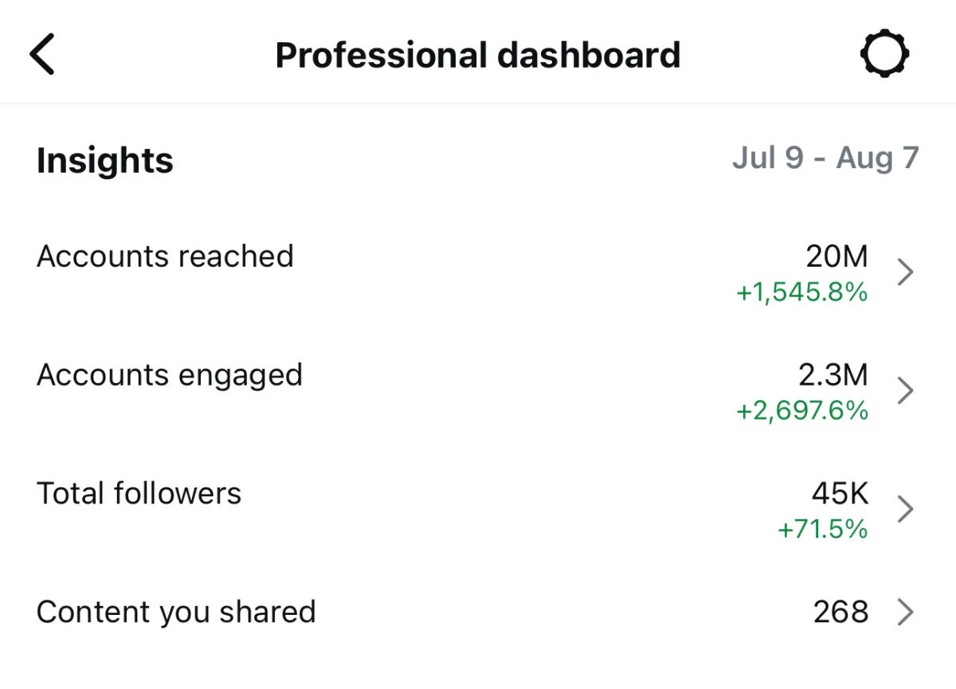The image size is (956, 689).
Task: Click the +71.5% follower growth figure
Action: click(822, 529)
